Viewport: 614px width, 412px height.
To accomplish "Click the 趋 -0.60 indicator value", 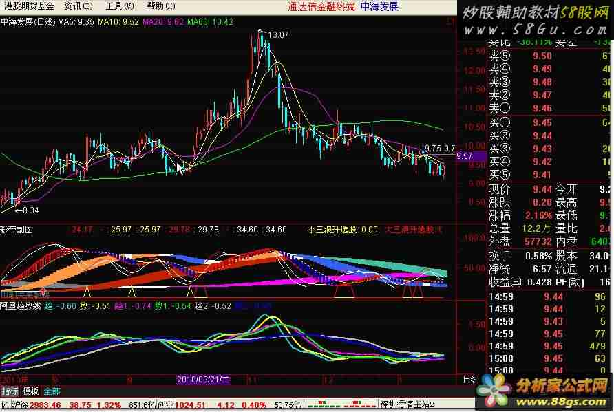I will tap(60, 306).
